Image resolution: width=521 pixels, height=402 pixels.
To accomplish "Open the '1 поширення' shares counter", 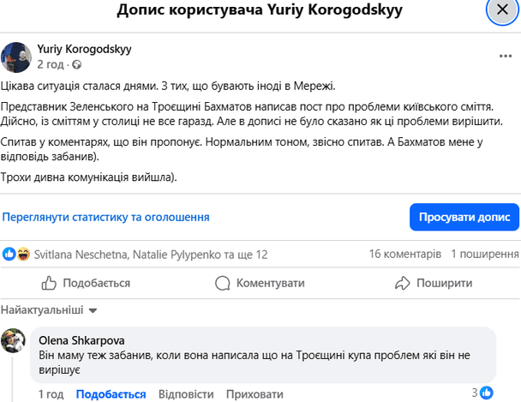I will pos(485,255).
